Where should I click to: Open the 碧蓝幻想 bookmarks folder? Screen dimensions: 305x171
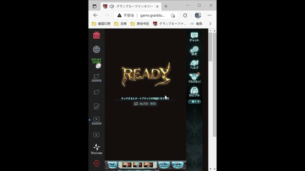[x=101, y=24]
